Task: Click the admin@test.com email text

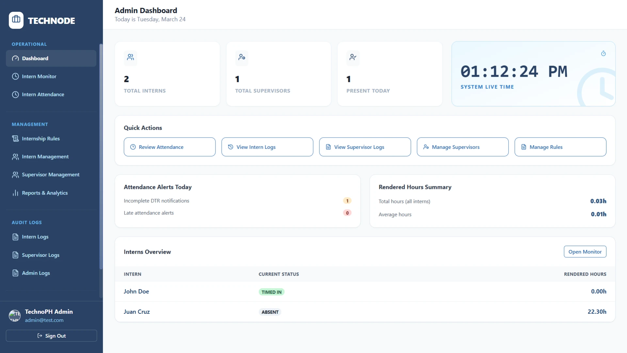Action: pos(44,320)
